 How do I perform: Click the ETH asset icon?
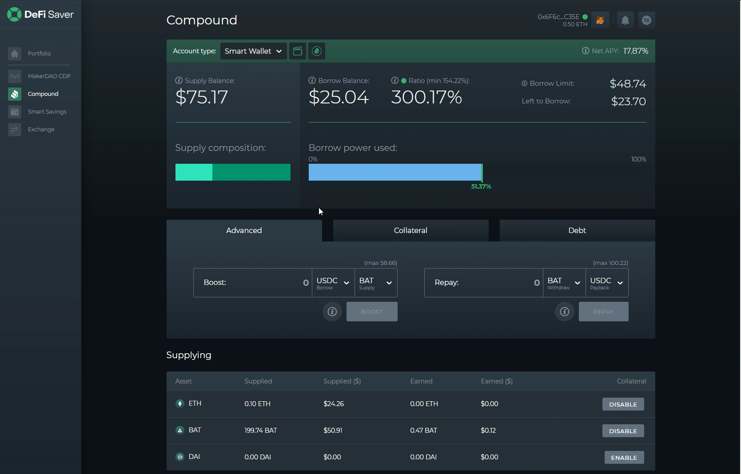point(180,403)
